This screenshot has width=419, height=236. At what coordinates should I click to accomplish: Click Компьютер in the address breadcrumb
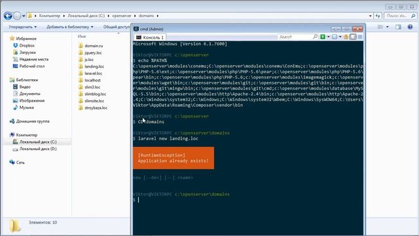pyautogui.click(x=50, y=16)
